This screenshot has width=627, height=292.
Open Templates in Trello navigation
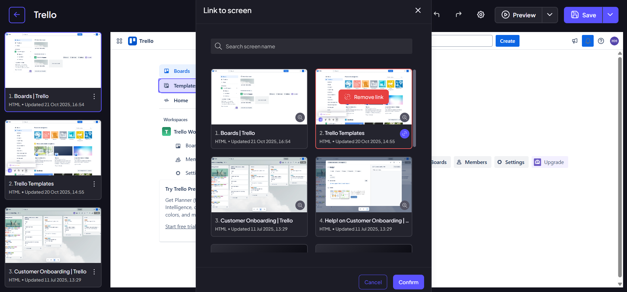tap(177, 86)
